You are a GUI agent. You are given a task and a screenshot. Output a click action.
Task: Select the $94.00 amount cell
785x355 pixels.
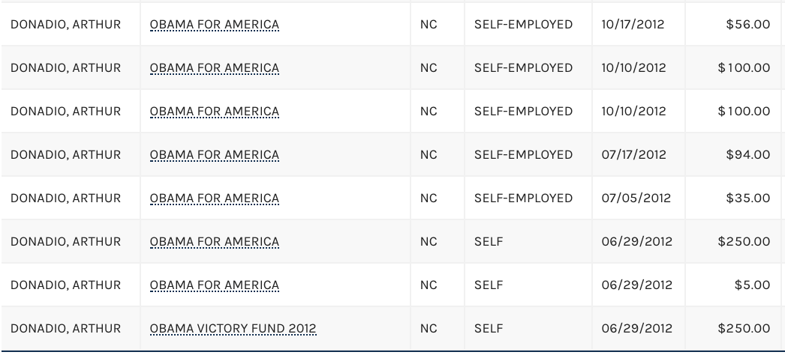[x=747, y=155]
